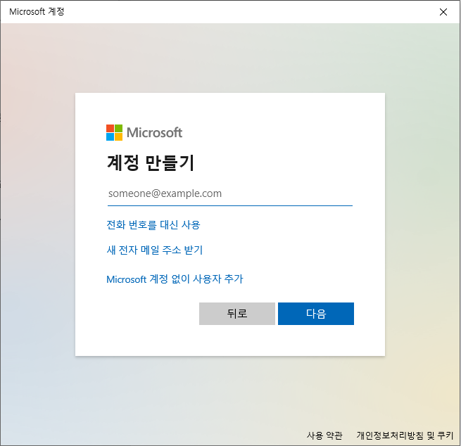This screenshot has height=446, width=461.
Task: Close the Microsoft 계정 window
Action: coord(443,12)
